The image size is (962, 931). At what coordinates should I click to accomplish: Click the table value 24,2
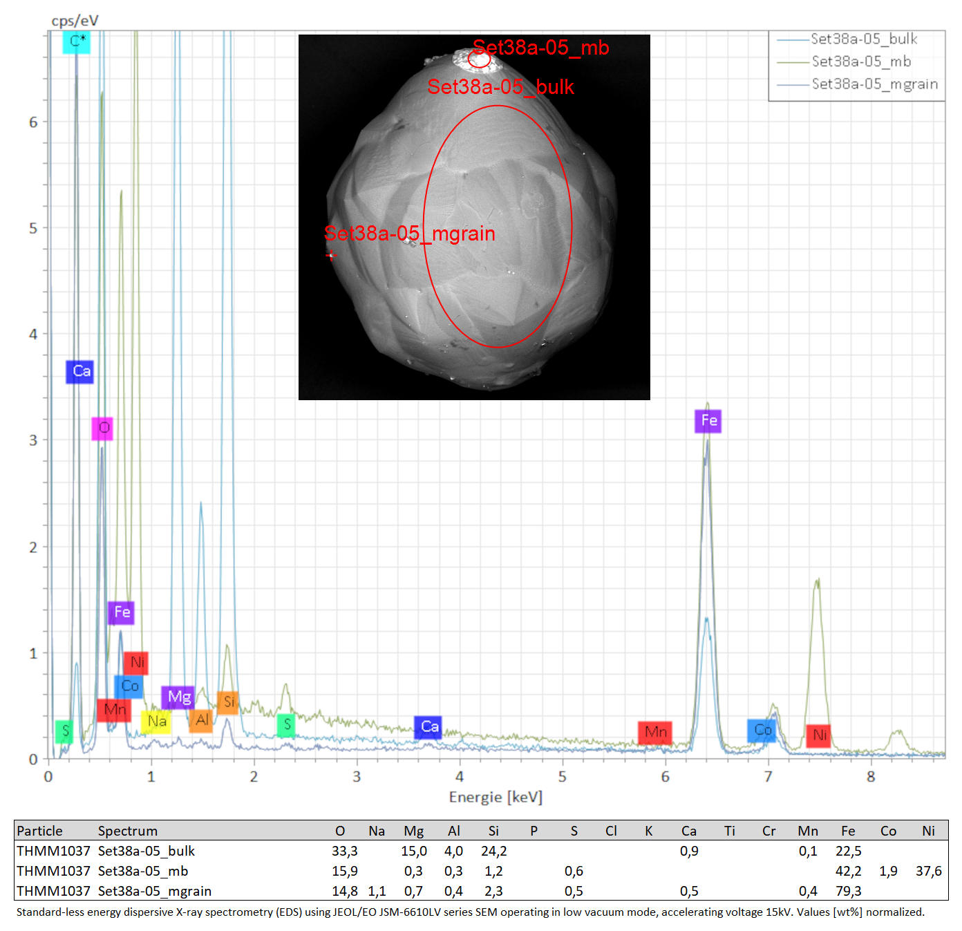pyautogui.click(x=494, y=852)
